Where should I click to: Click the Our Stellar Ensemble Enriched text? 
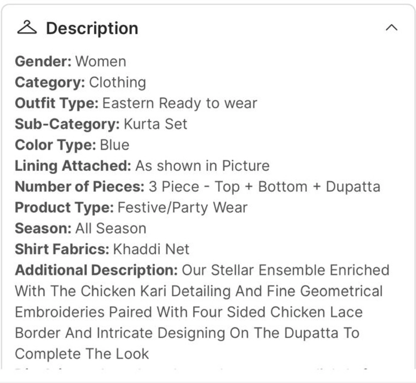coord(285,270)
